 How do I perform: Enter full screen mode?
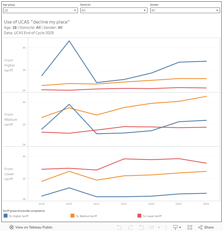click(x=190, y=227)
